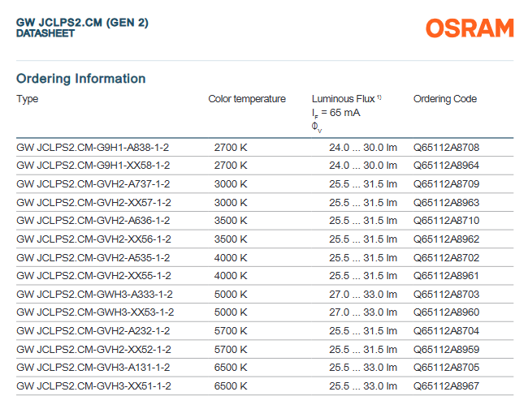The image size is (528, 409).
Task: Select type GW JCLPS2.CM-GVH3-A131-1-2
Action: [x=93, y=368]
